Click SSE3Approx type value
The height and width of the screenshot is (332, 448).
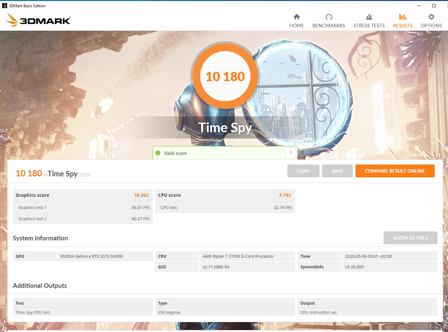169,313
